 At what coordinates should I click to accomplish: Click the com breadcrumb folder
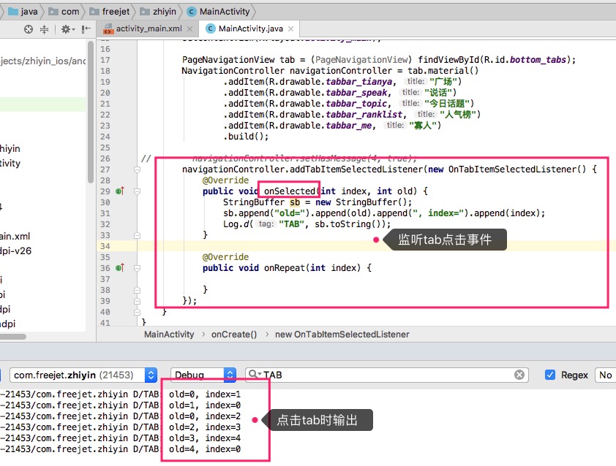64,12
